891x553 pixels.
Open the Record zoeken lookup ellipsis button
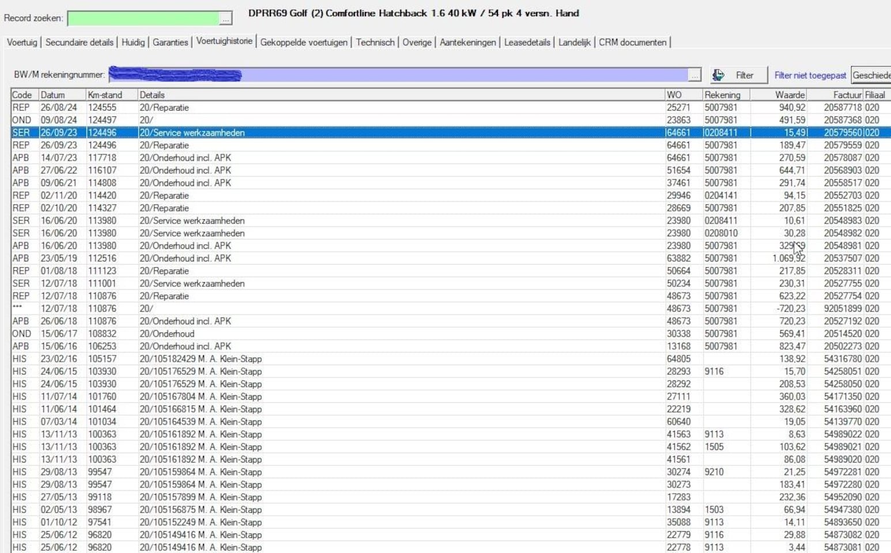(x=226, y=19)
